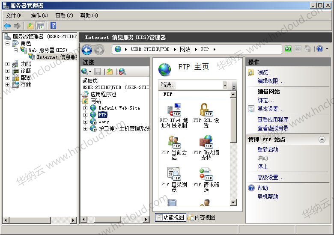The width and height of the screenshot is (334, 235).
Task: Click the create connection globe icon
Action: (85, 71)
